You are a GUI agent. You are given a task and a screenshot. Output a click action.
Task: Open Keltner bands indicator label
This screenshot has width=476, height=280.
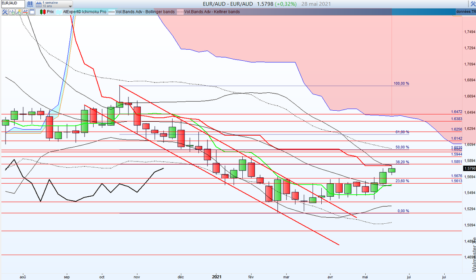point(212,12)
